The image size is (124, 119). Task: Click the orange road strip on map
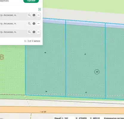(x=62, y=110)
